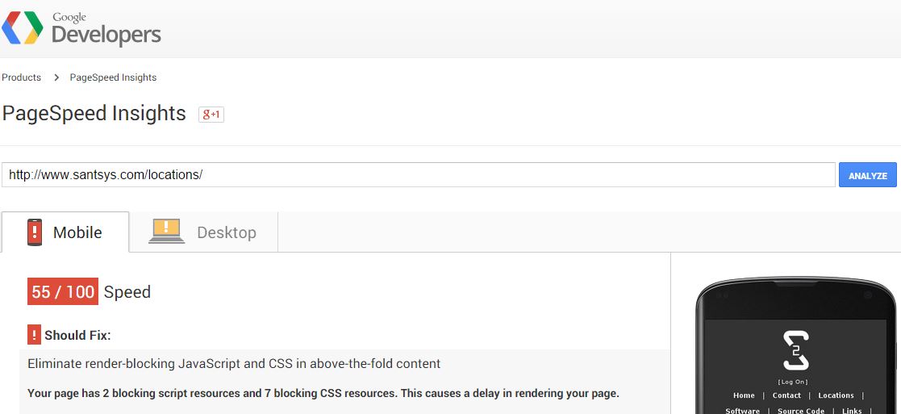This screenshot has height=414, width=901.
Task: Click Contact in the phone preview menu
Action: [786, 395]
